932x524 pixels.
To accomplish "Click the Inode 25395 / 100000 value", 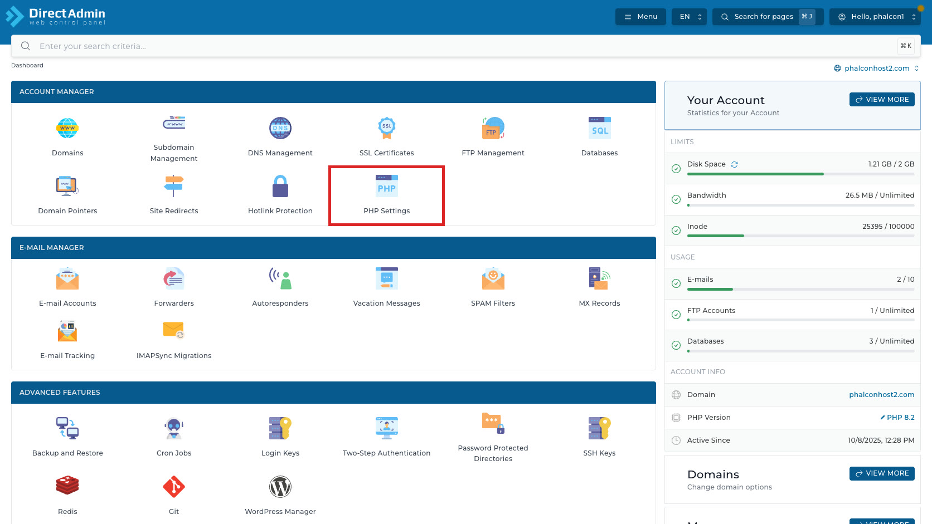I will tap(889, 227).
